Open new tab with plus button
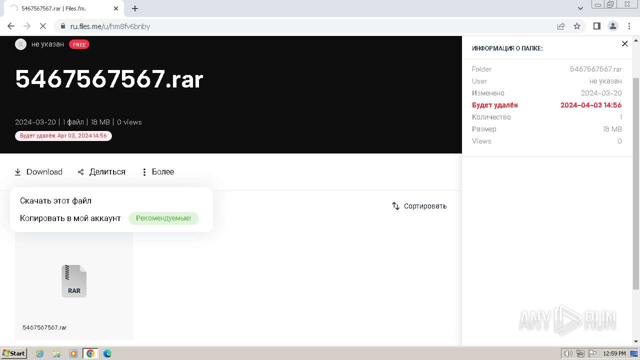This screenshot has width=640, height=360. point(135,8)
